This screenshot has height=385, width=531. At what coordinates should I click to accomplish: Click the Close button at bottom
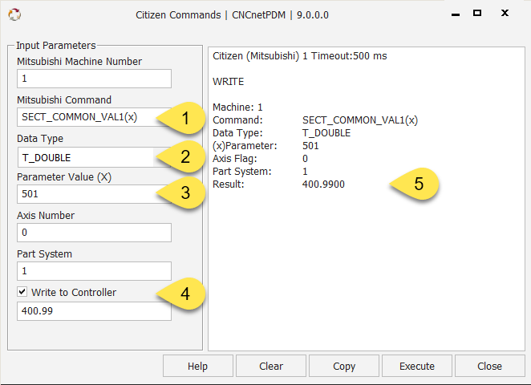(489, 366)
